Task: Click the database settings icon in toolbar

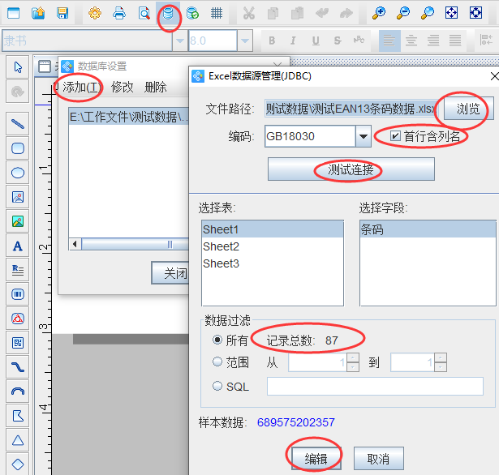Action: point(168,13)
